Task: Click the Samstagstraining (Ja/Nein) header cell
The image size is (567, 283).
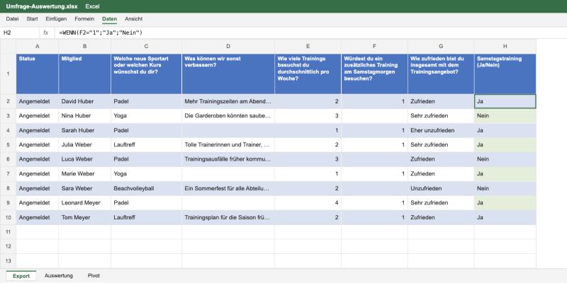Action: (505, 74)
